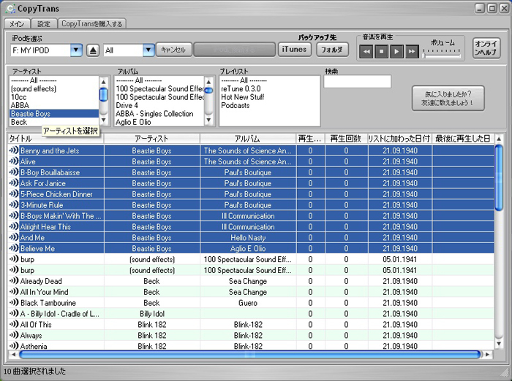Choose iTunes as backup destination
The image size is (512, 381).
294,50
